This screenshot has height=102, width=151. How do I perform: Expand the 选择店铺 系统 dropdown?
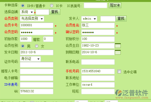27,12
